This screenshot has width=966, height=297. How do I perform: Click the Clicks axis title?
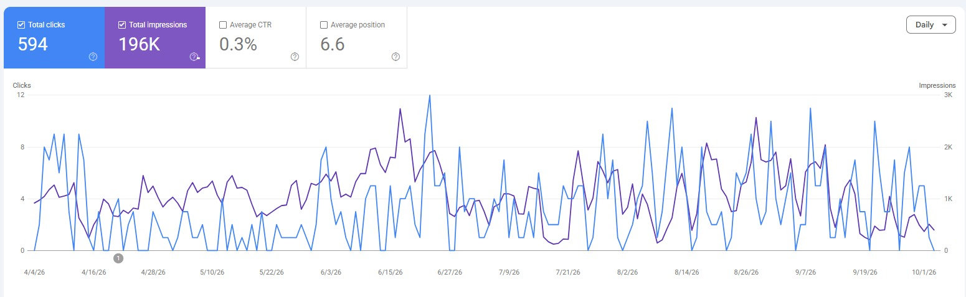click(22, 85)
